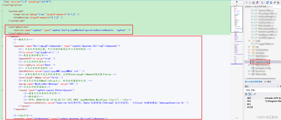Click the Collapse All icon in Solution Explorer
The height and width of the screenshot is (120, 281).
274,2
